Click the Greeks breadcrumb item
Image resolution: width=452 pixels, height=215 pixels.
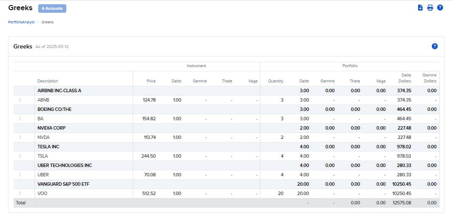(x=48, y=22)
